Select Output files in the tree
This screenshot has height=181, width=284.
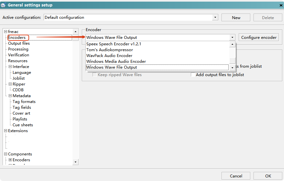click(x=19, y=43)
